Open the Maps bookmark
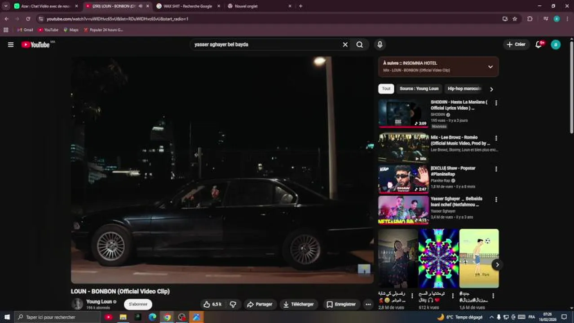The width and height of the screenshot is (574, 323). click(x=71, y=30)
